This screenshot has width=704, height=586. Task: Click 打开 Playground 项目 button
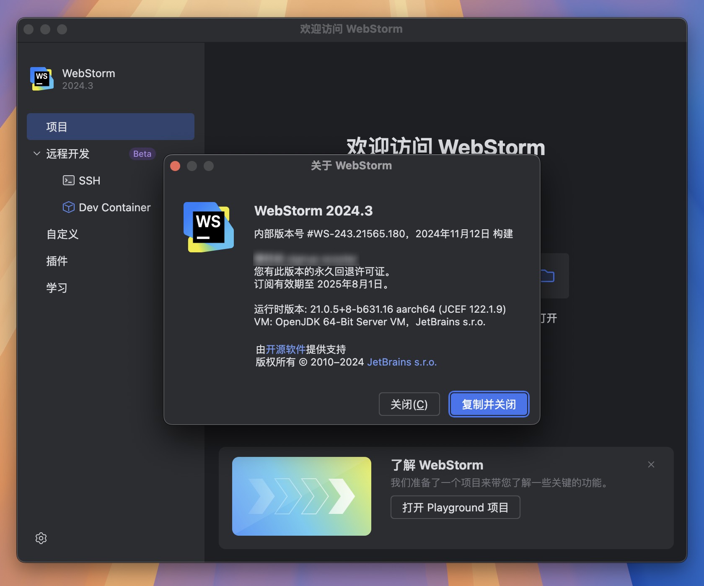[456, 508]
